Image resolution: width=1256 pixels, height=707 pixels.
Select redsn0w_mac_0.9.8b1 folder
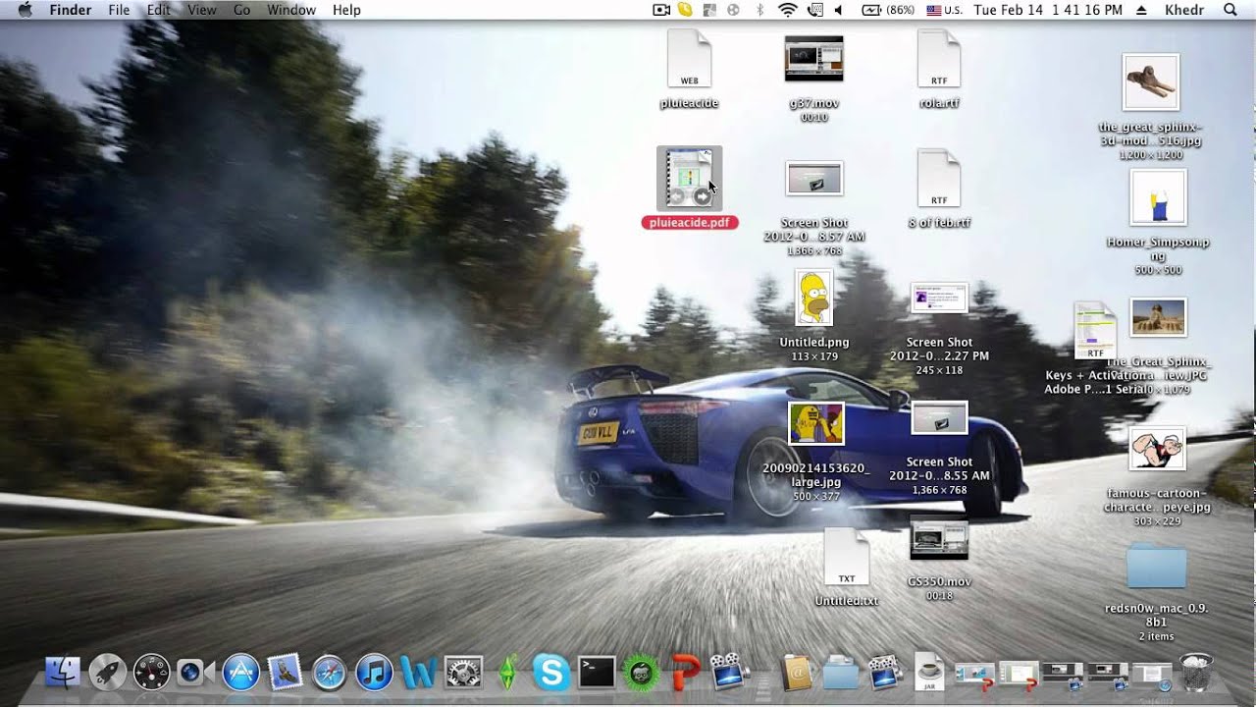pyautogui.click(x=1157, y=567)
